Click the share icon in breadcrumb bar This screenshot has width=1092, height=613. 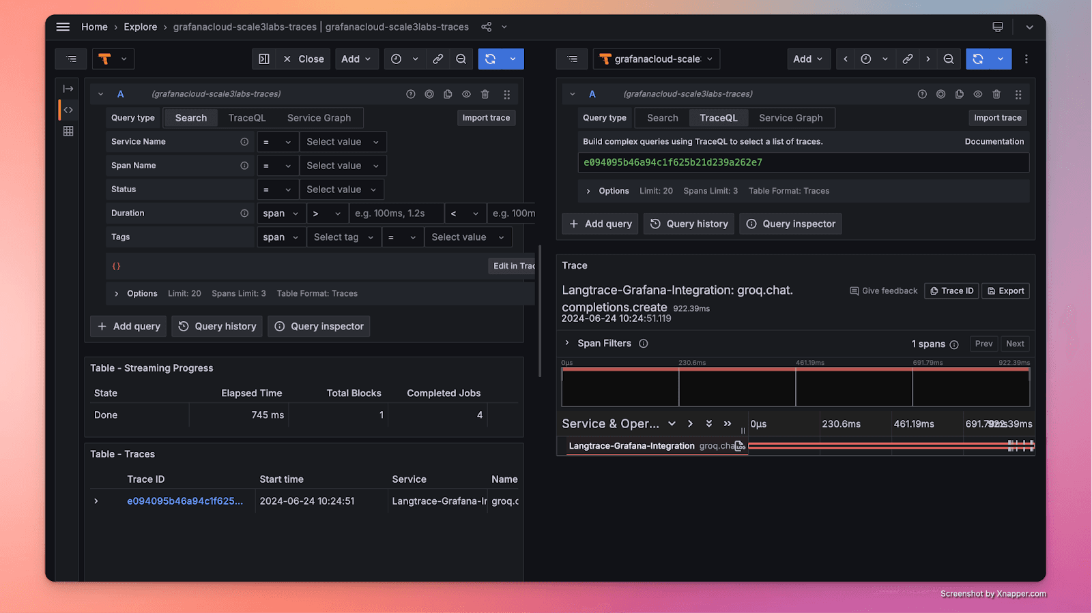pyautogui.click(x=487, y=27)
